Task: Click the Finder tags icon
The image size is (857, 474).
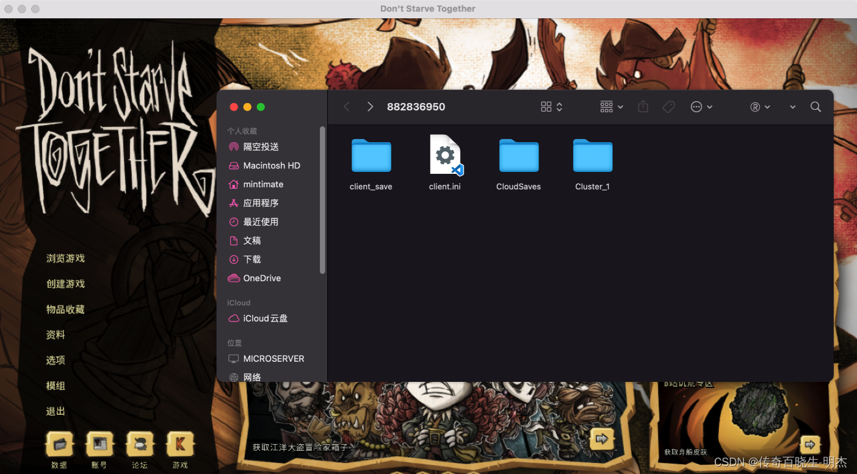Action: pos(668,107)
